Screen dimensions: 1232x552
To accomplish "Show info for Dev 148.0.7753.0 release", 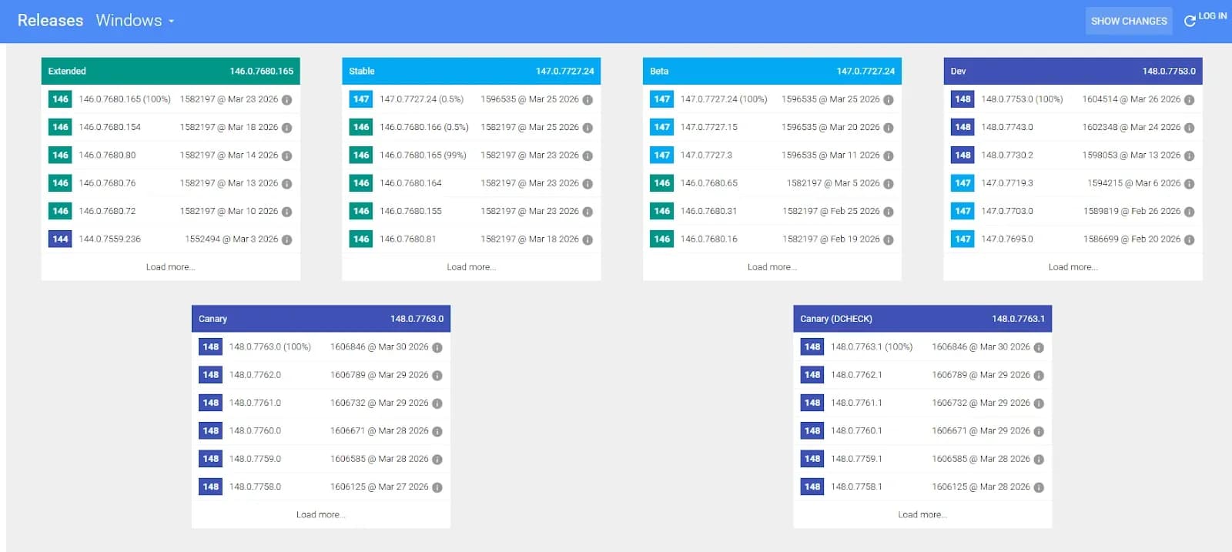I will (1189, 100).
